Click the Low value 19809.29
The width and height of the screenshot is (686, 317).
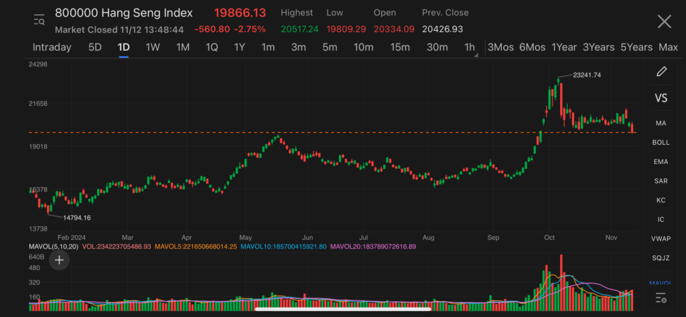[x=346, y=29]
